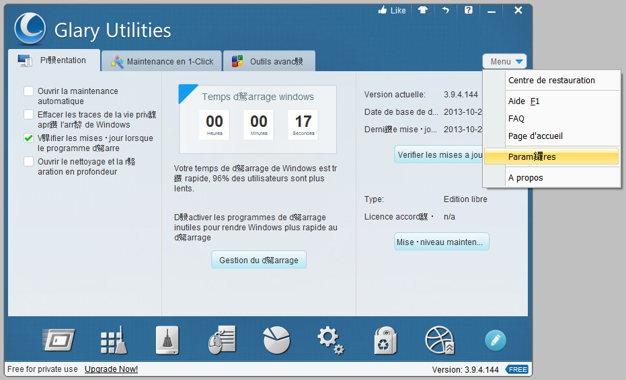Uncheck the vérifier les mises à jour checkbox
The image size is (626, 380).
click(28, 138)
